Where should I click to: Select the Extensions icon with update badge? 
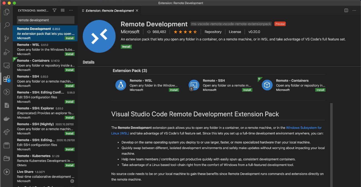click(6, 79)
